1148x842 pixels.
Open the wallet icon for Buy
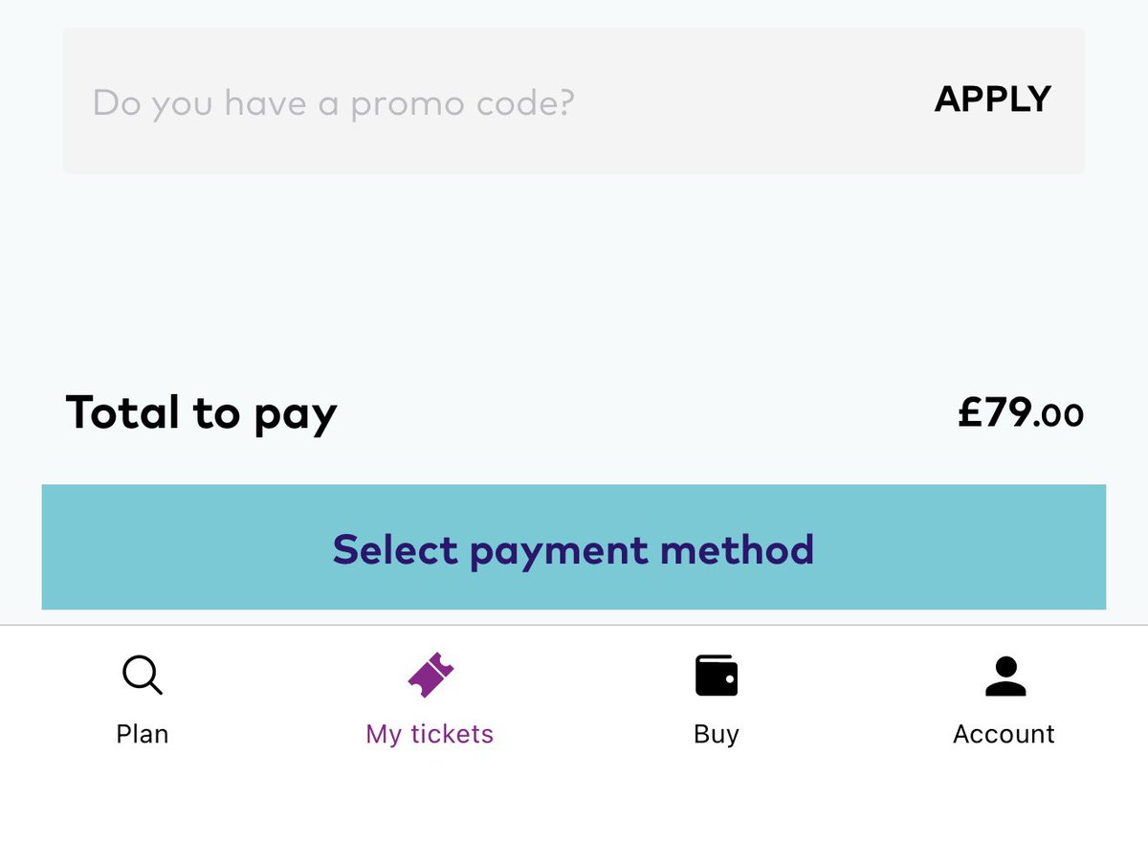tap(716, 676)
